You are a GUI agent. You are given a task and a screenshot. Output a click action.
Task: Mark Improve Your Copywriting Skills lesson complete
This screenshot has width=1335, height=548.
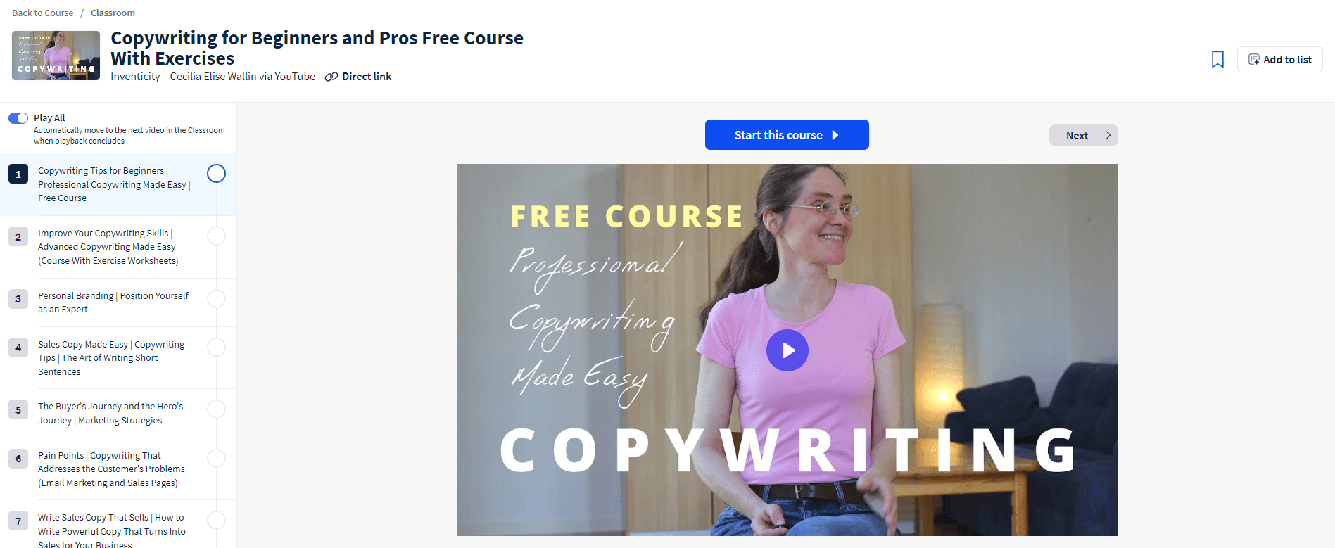(217, 236)
